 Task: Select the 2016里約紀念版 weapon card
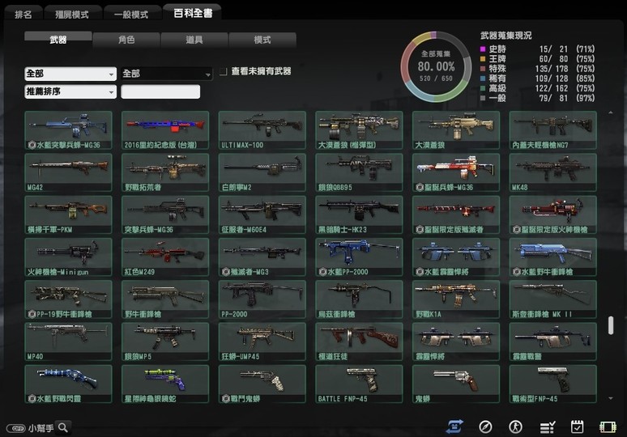click(x=165, y=130)
